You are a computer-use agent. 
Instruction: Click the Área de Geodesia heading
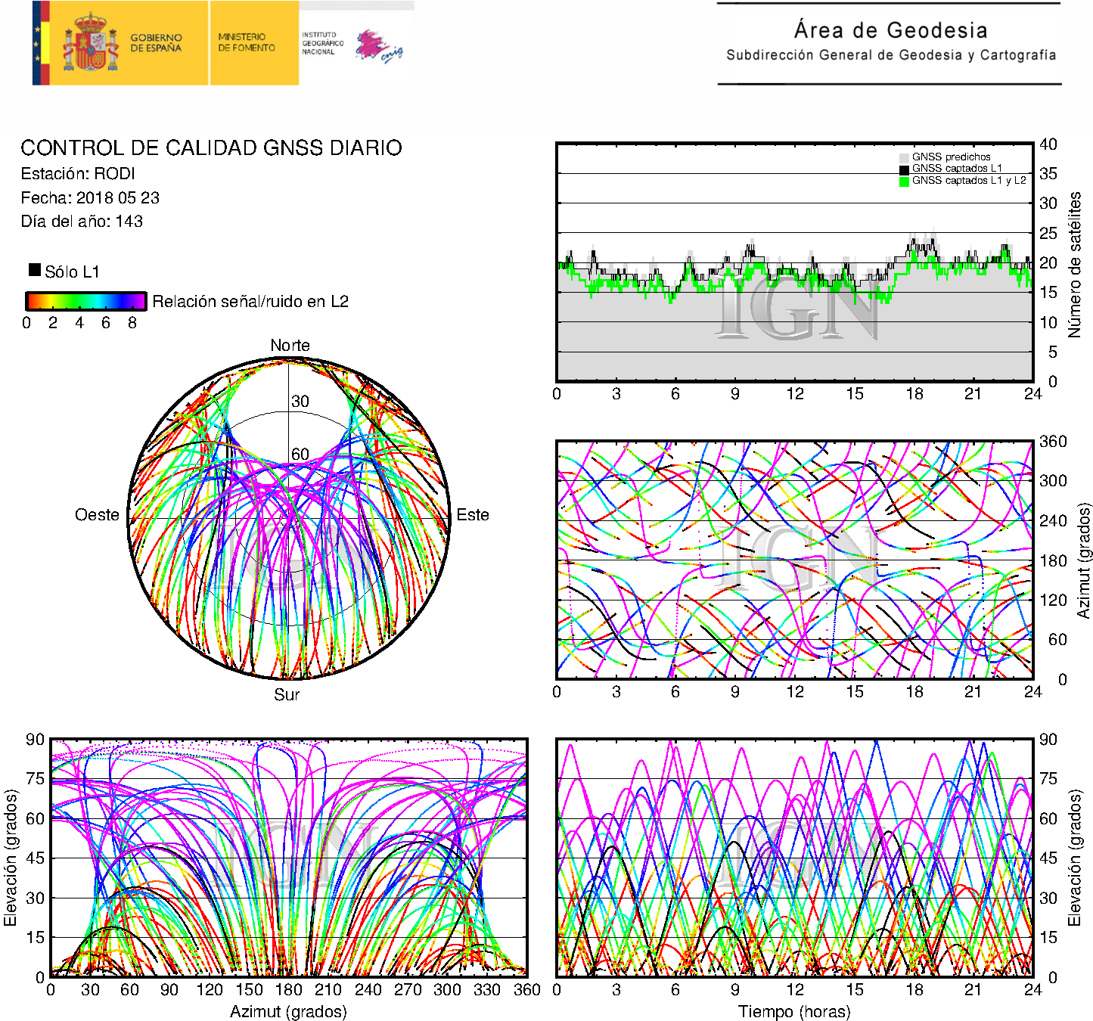[890, 30]
